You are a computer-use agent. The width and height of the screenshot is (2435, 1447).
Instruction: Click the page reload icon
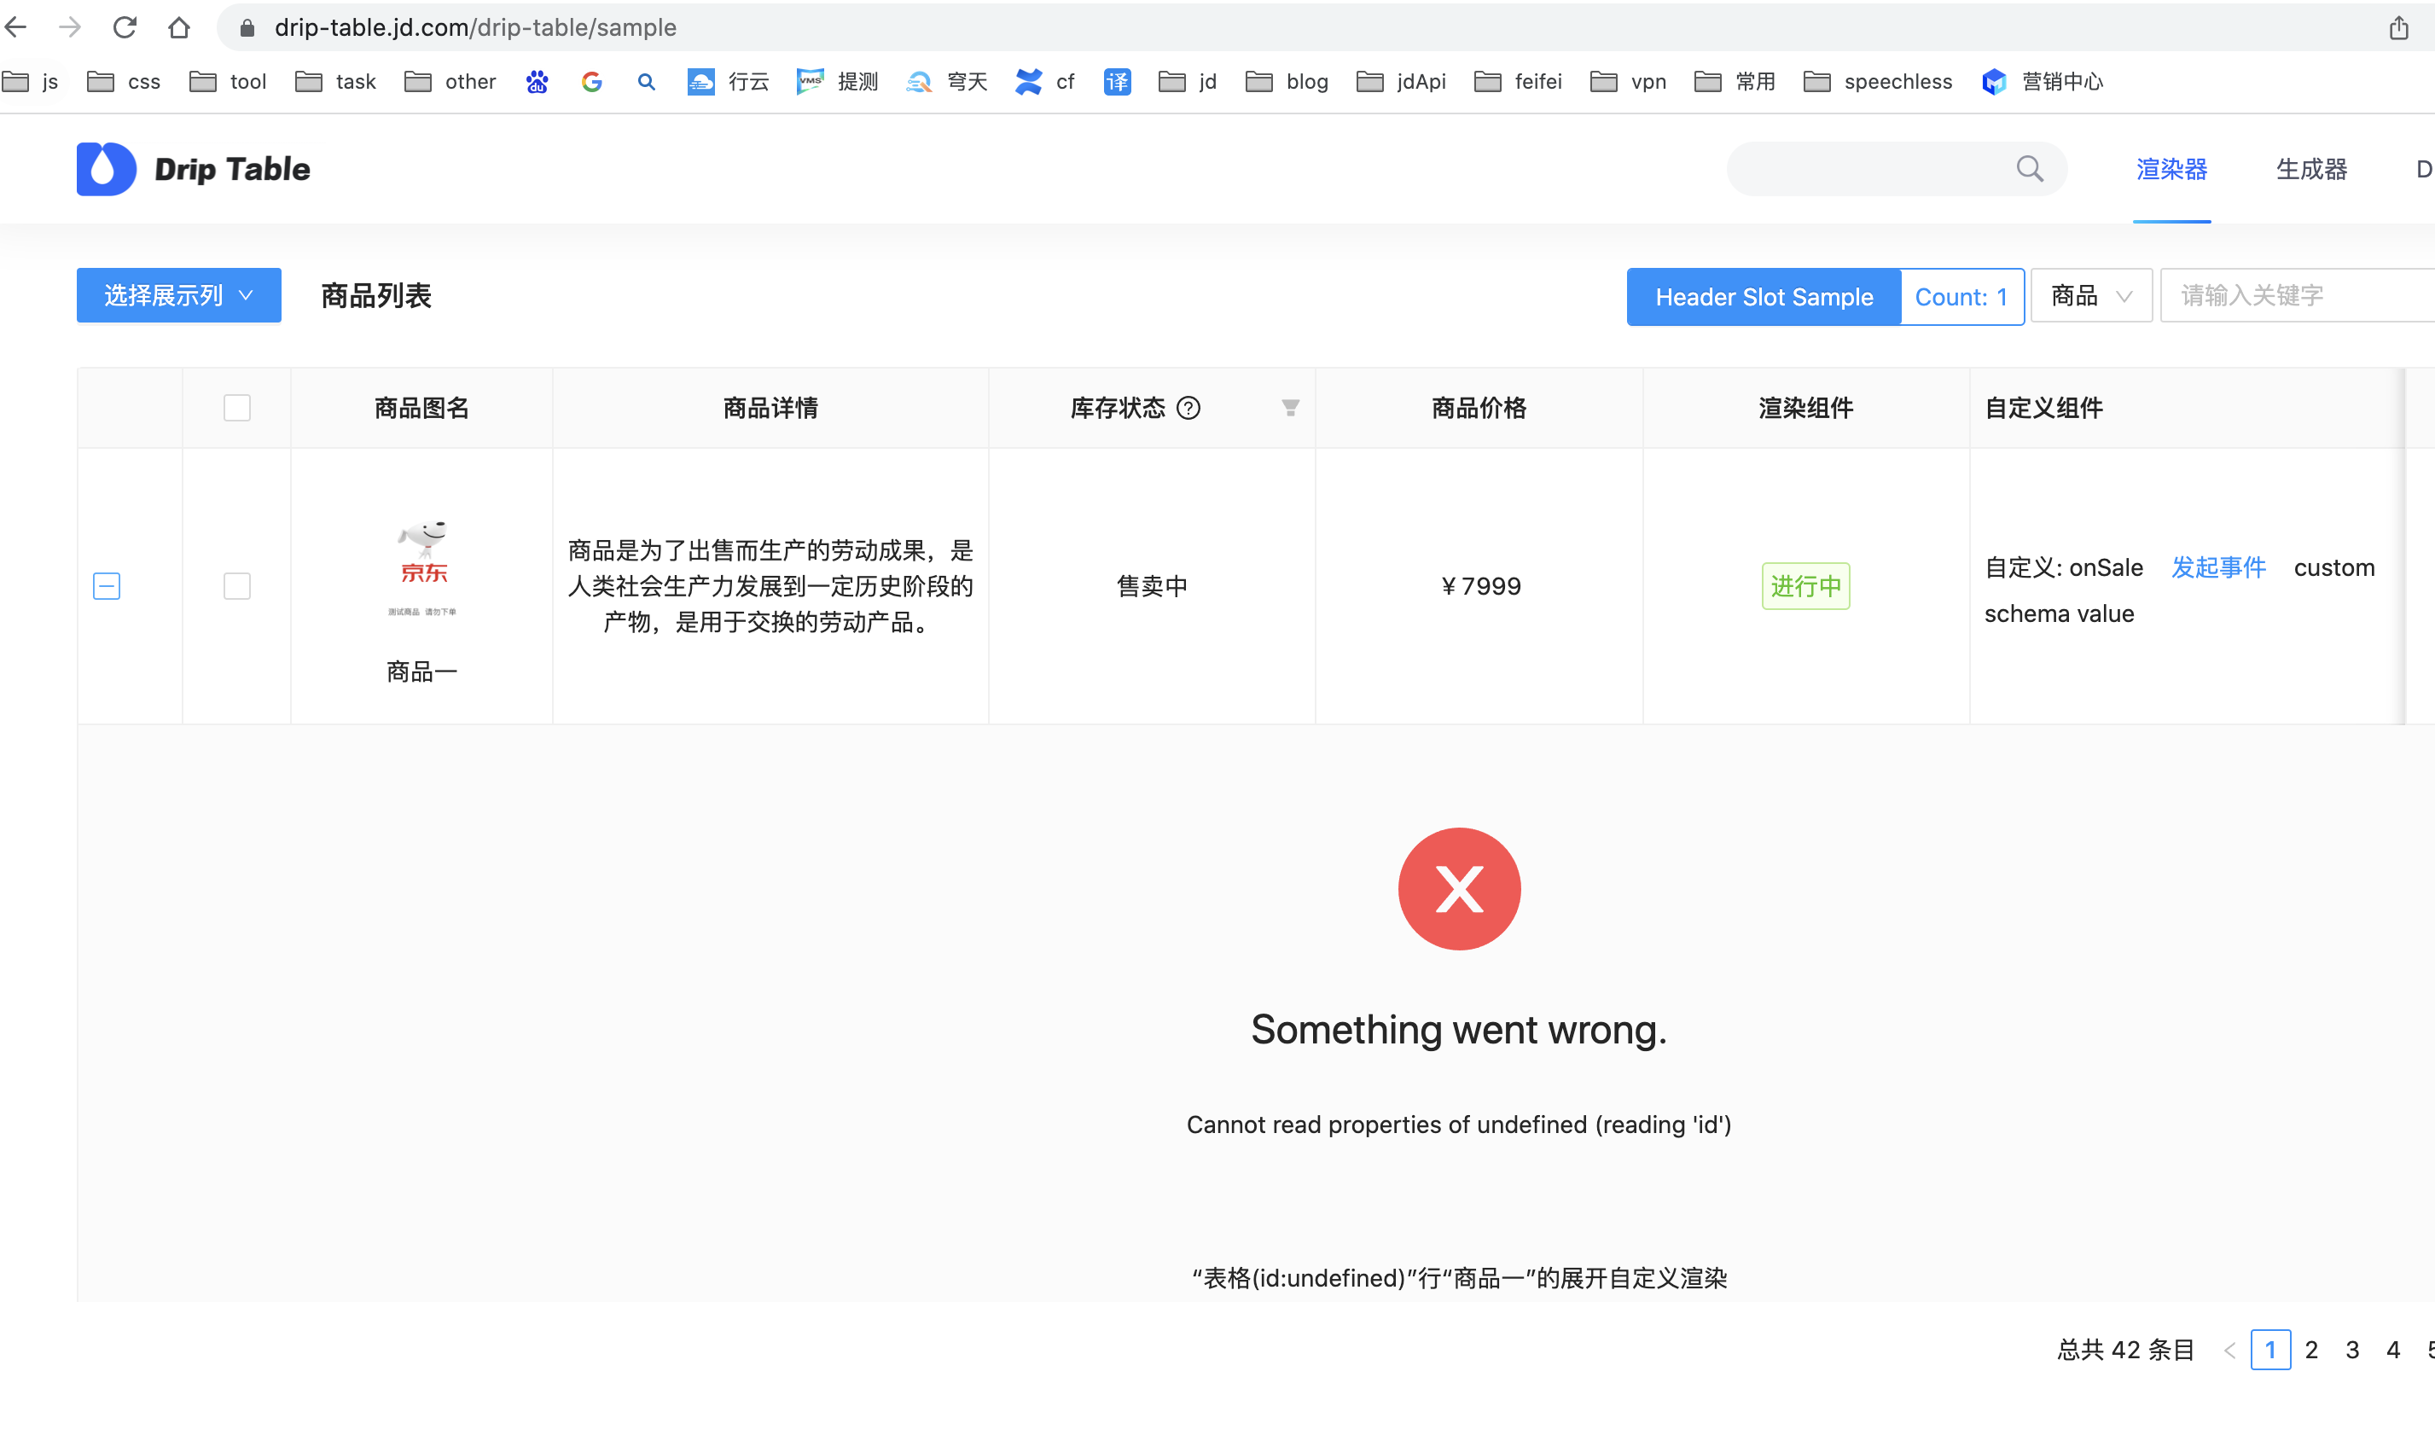pyautogui.click(x=125, y=26)
